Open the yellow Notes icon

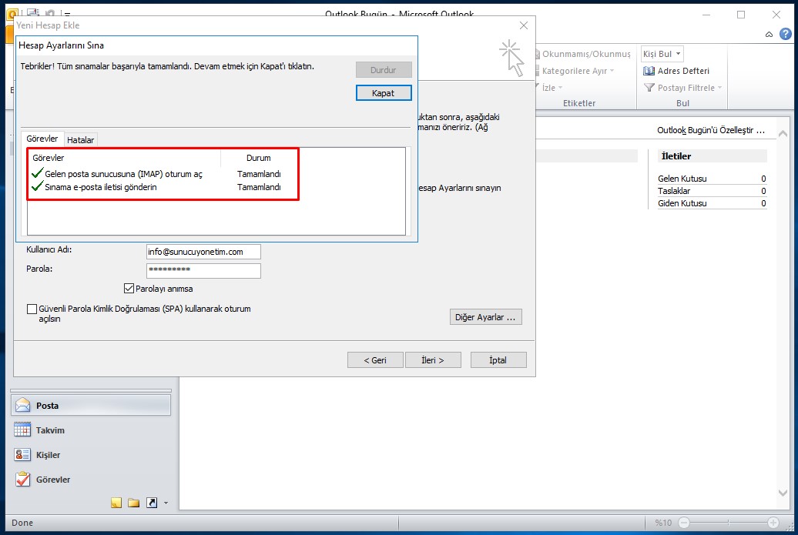pyautogui.click(x=116, y=503)
